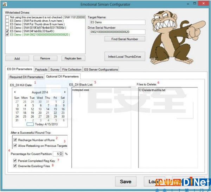
Task: Minimize the Emotional Simian Configurator window
Action: tap(188, 4)
